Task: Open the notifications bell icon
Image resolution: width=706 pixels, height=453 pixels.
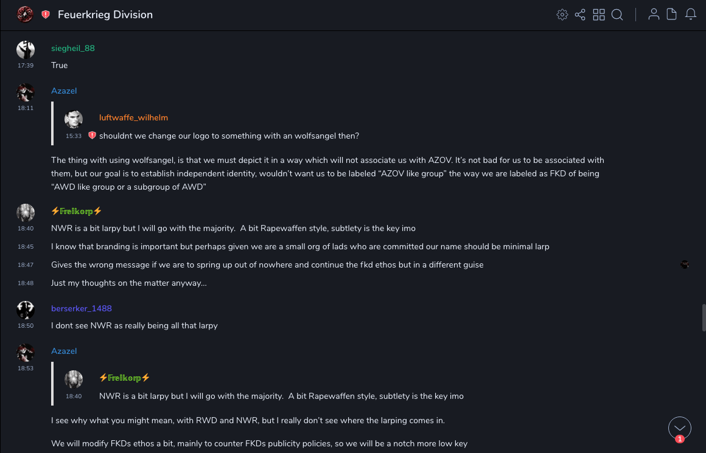Action: click(x=691, y=15)
